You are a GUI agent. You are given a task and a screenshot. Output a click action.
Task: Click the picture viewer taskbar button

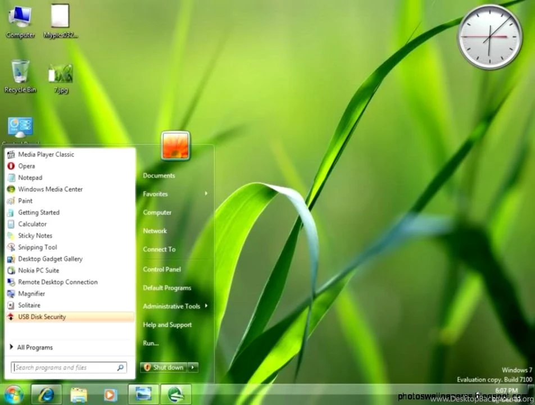coord(143,394)
